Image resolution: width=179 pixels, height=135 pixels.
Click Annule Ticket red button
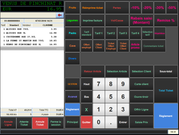click(x=40, y=123)
